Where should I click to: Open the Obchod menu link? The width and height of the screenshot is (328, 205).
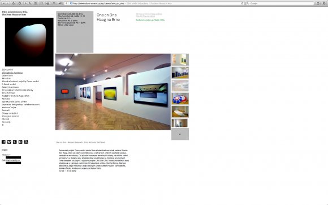pyautogui.click(x=6, y=119)
